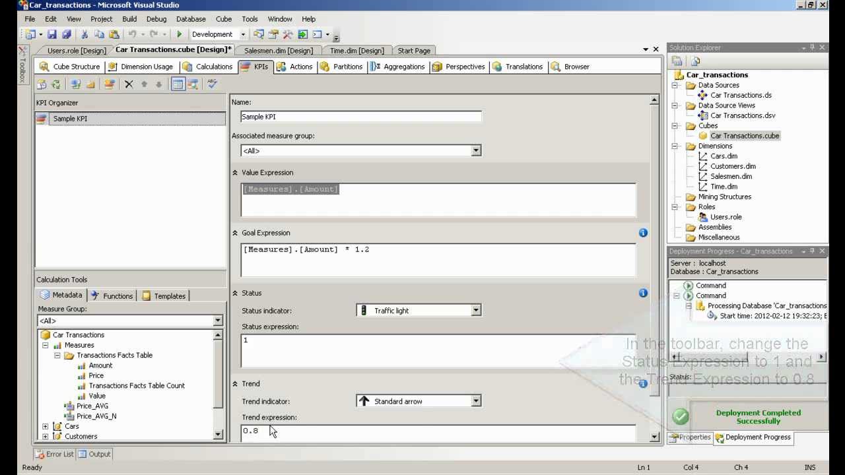Image resolution: width=845 pixels, height=475 pixels.
Task: Open Associated measure group dropdown
Action: (476, 151)
